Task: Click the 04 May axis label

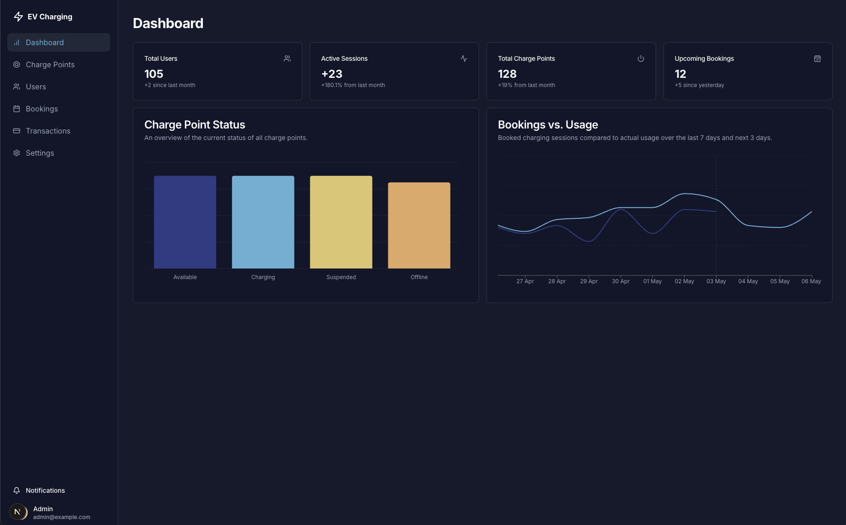Action: pyautogui.click(x=748, y=281)
